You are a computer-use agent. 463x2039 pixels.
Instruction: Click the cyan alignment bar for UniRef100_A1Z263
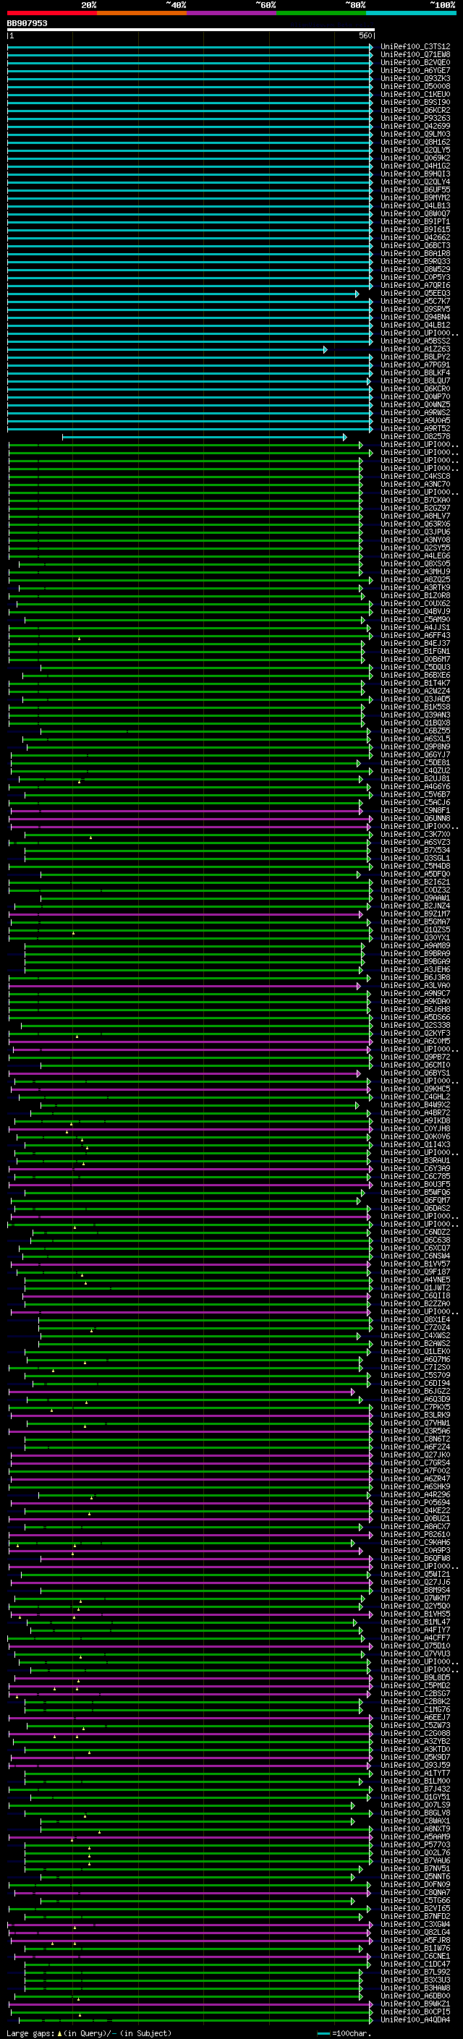point(167,349)
